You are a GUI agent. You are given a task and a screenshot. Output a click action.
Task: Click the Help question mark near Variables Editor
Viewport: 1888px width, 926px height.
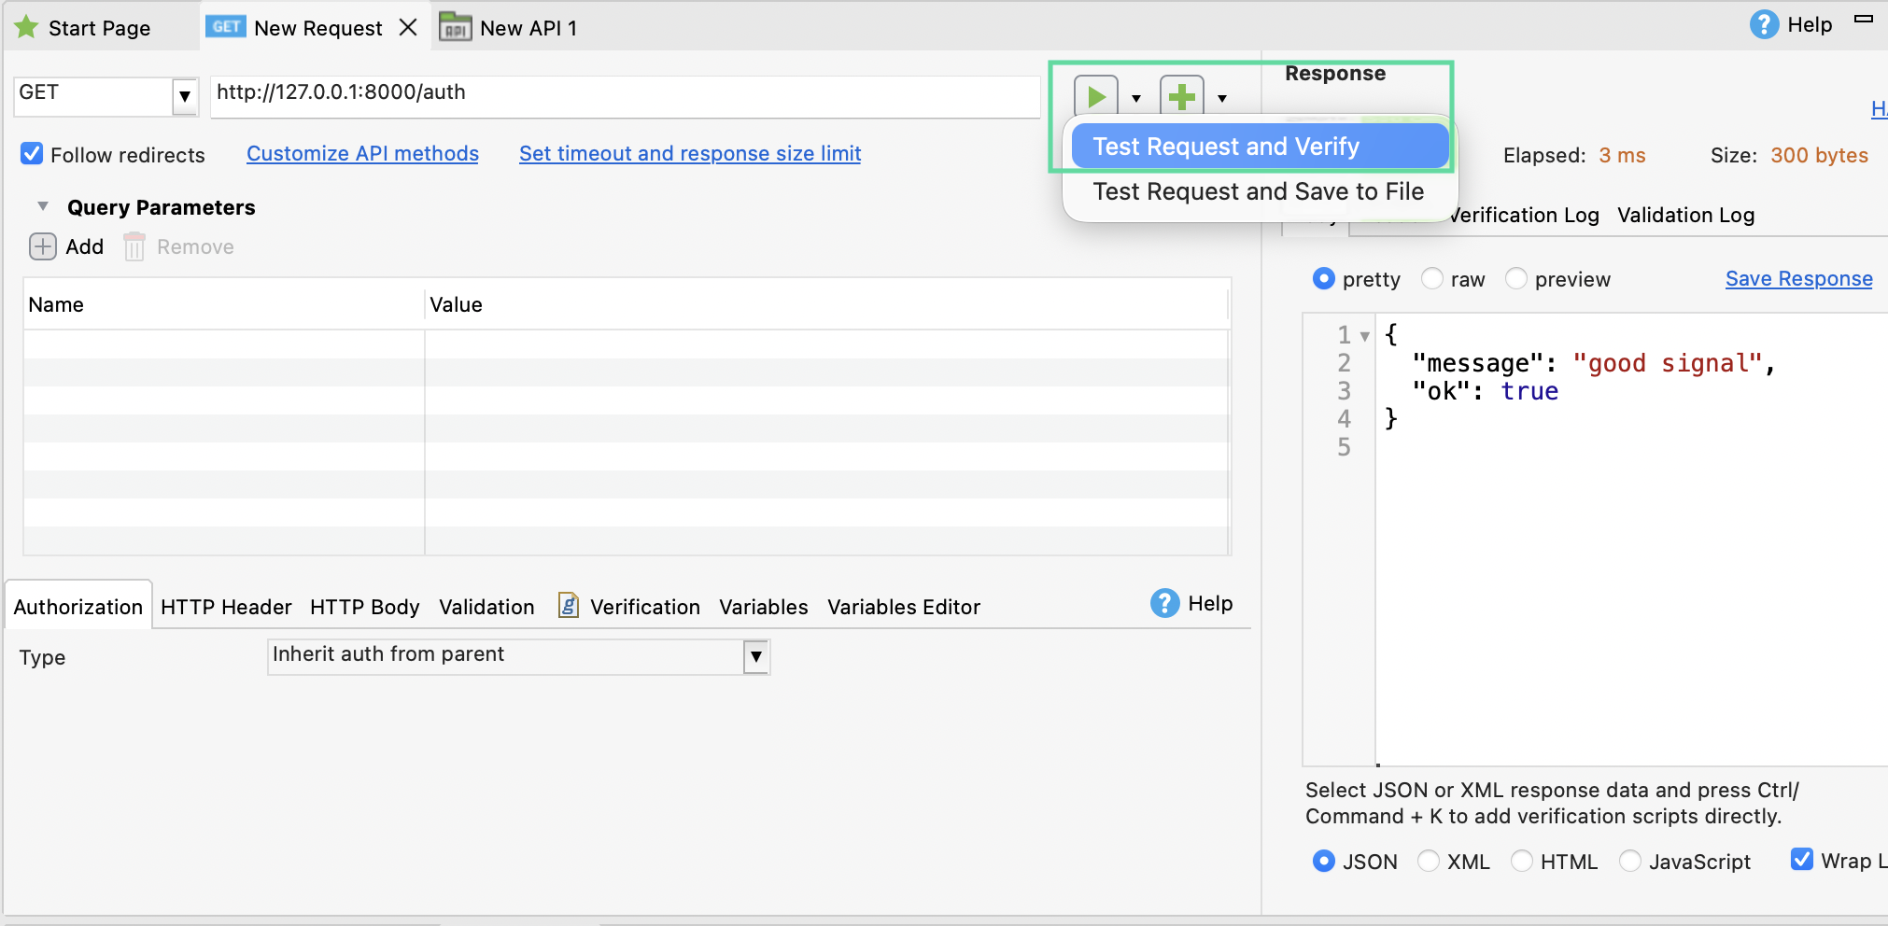1164,603
